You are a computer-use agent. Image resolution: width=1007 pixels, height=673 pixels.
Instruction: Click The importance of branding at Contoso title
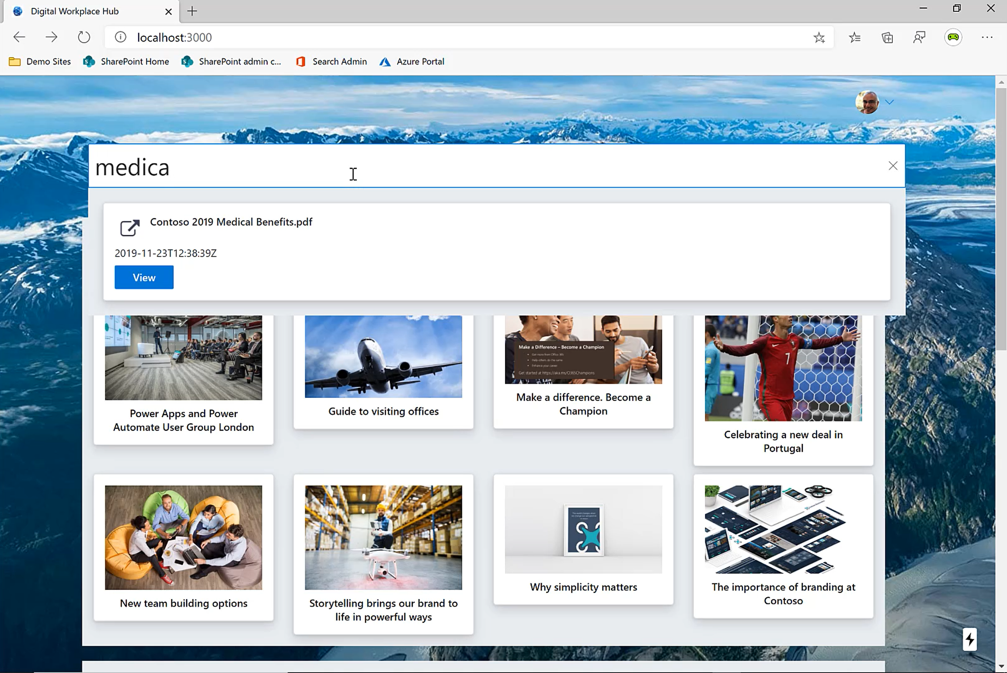(x=783, y=594)
